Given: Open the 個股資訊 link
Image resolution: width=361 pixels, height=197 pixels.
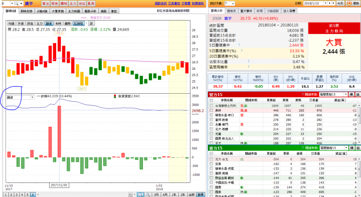Looking at the screenshot, I should coord(160,4).
